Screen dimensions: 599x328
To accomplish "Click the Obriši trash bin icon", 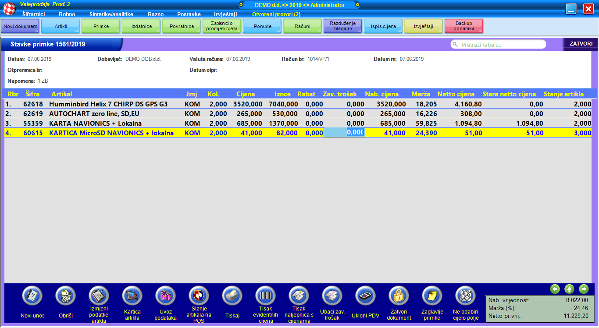I will [66, 296].
